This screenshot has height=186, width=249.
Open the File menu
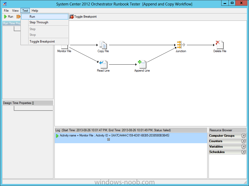(6, 11)
